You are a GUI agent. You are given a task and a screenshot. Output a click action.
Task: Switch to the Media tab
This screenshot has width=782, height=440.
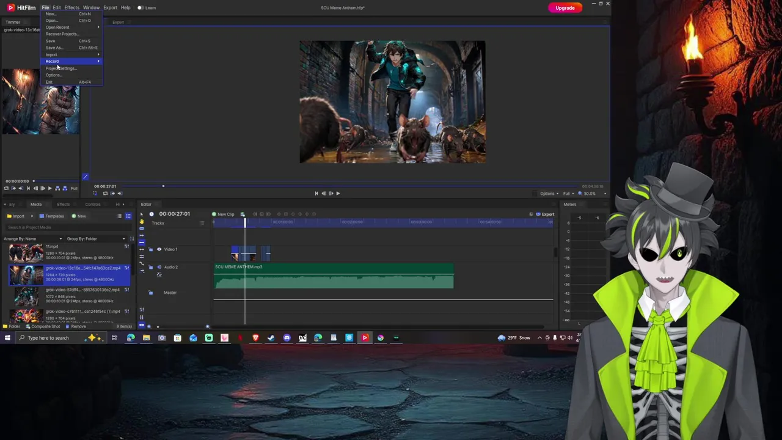pos(36,204)
